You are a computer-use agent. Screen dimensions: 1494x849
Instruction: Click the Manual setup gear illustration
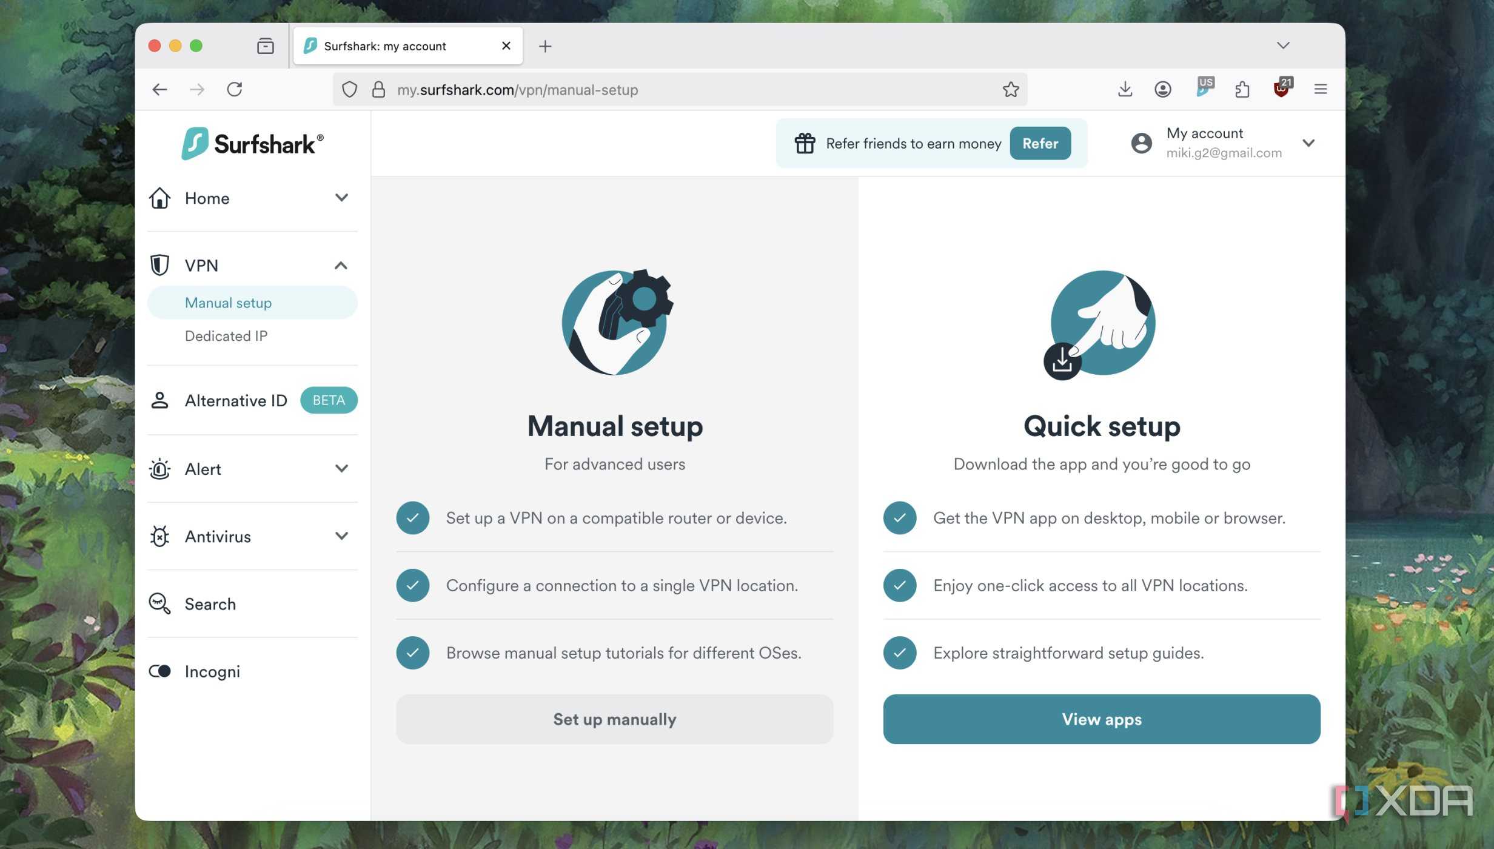[x=617, y=322]
